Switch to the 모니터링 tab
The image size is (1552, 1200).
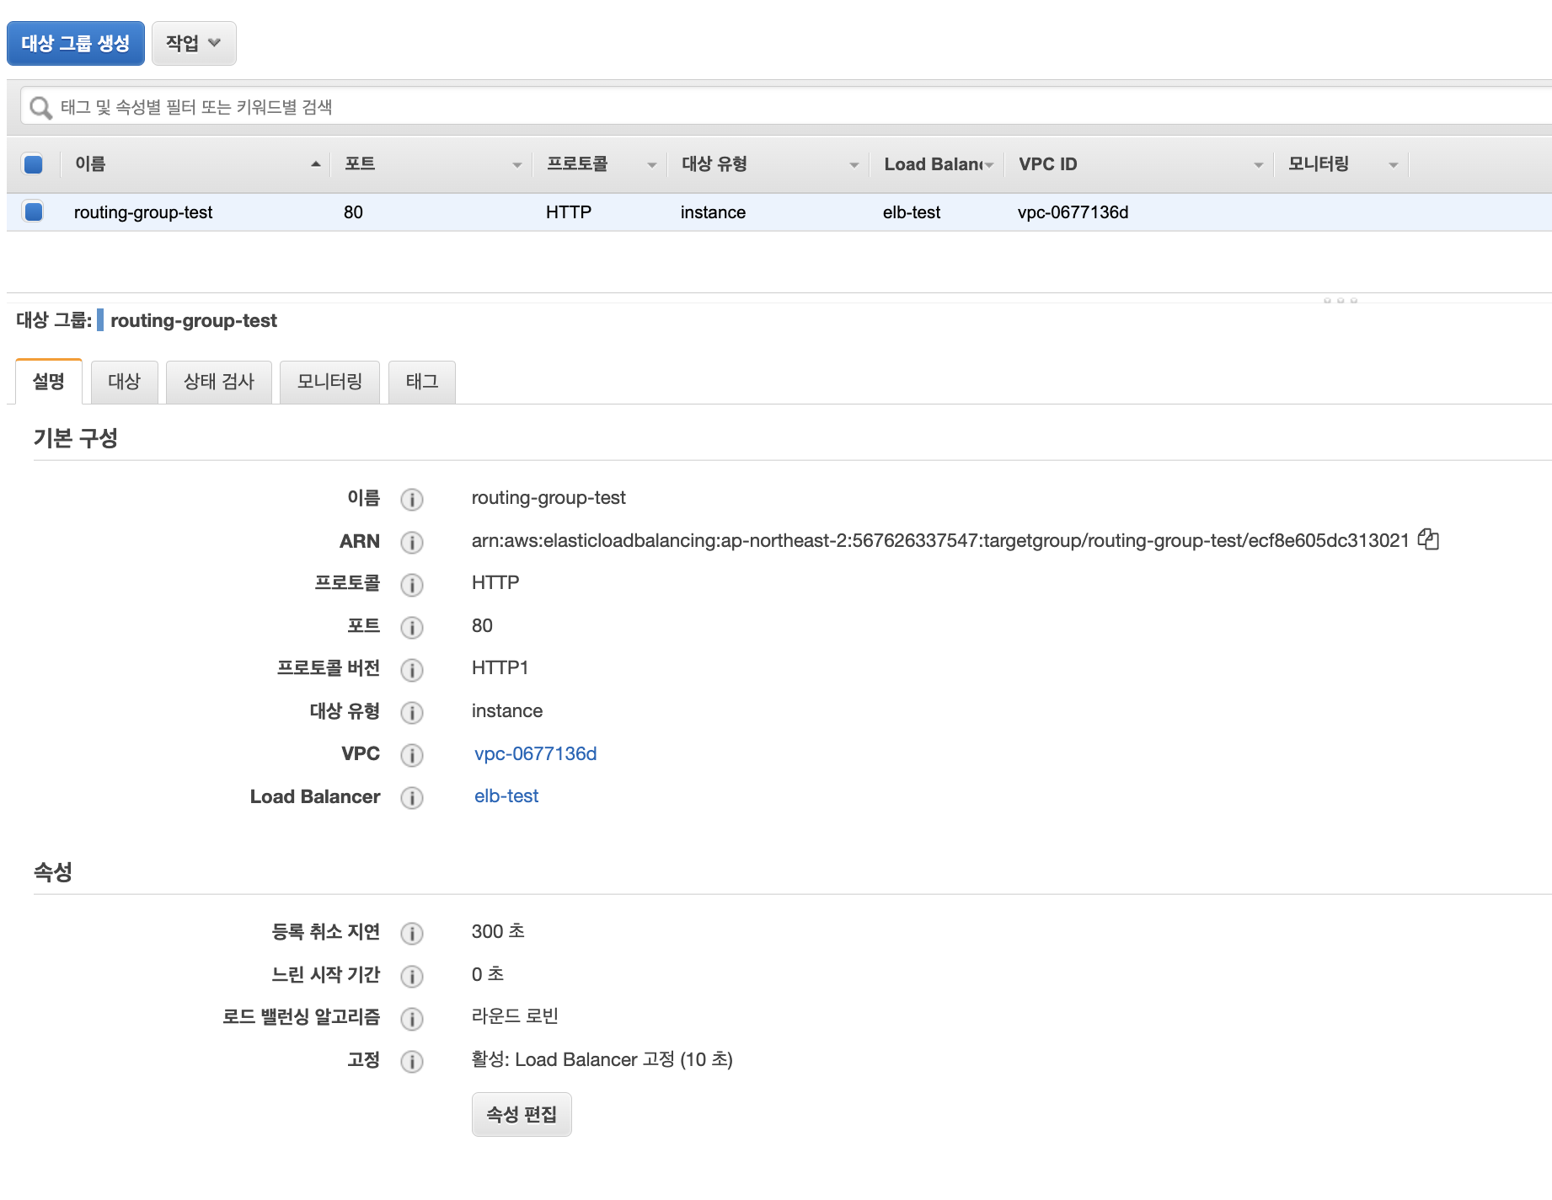[x=329, y=382]
